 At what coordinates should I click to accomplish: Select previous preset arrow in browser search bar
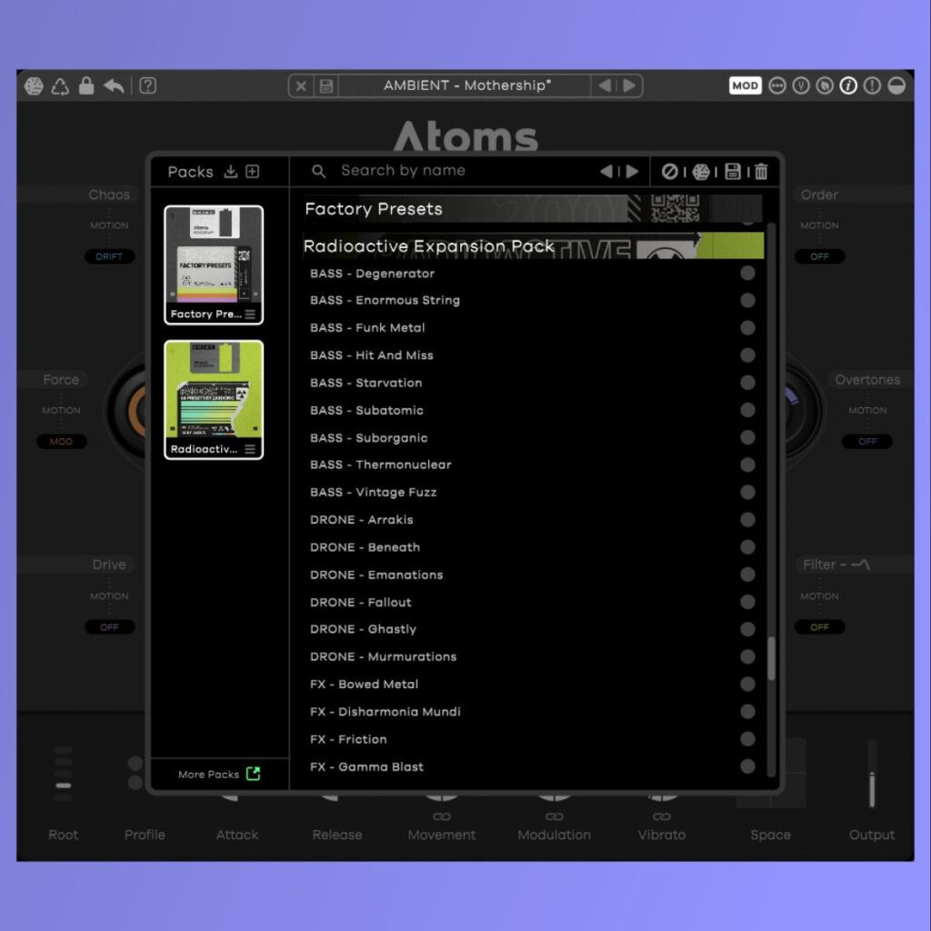coord(606,172)
